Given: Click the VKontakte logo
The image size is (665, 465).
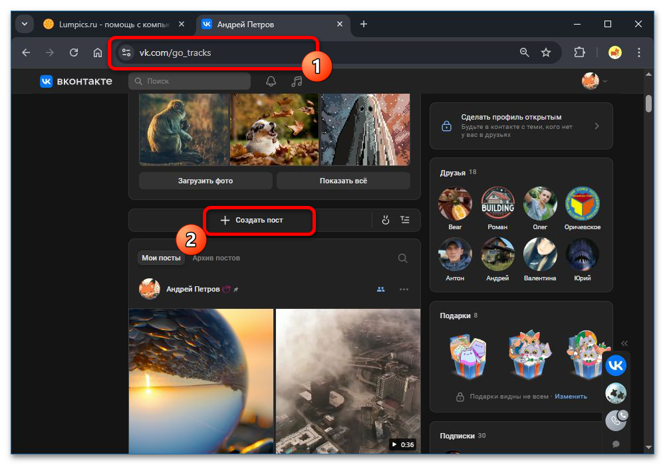Looking at the screenshot, I should 76,81.
